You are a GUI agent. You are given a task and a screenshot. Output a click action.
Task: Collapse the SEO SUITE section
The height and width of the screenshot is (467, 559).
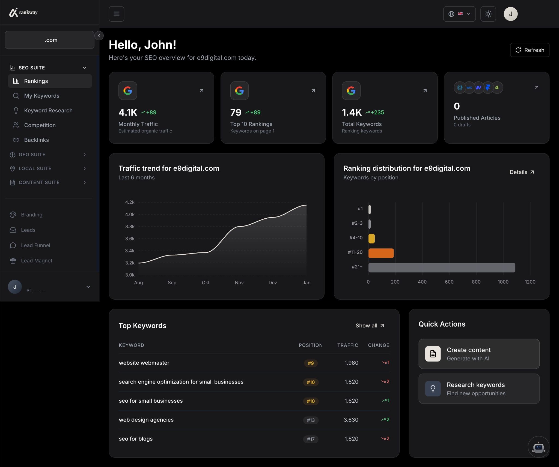(84, 67)
